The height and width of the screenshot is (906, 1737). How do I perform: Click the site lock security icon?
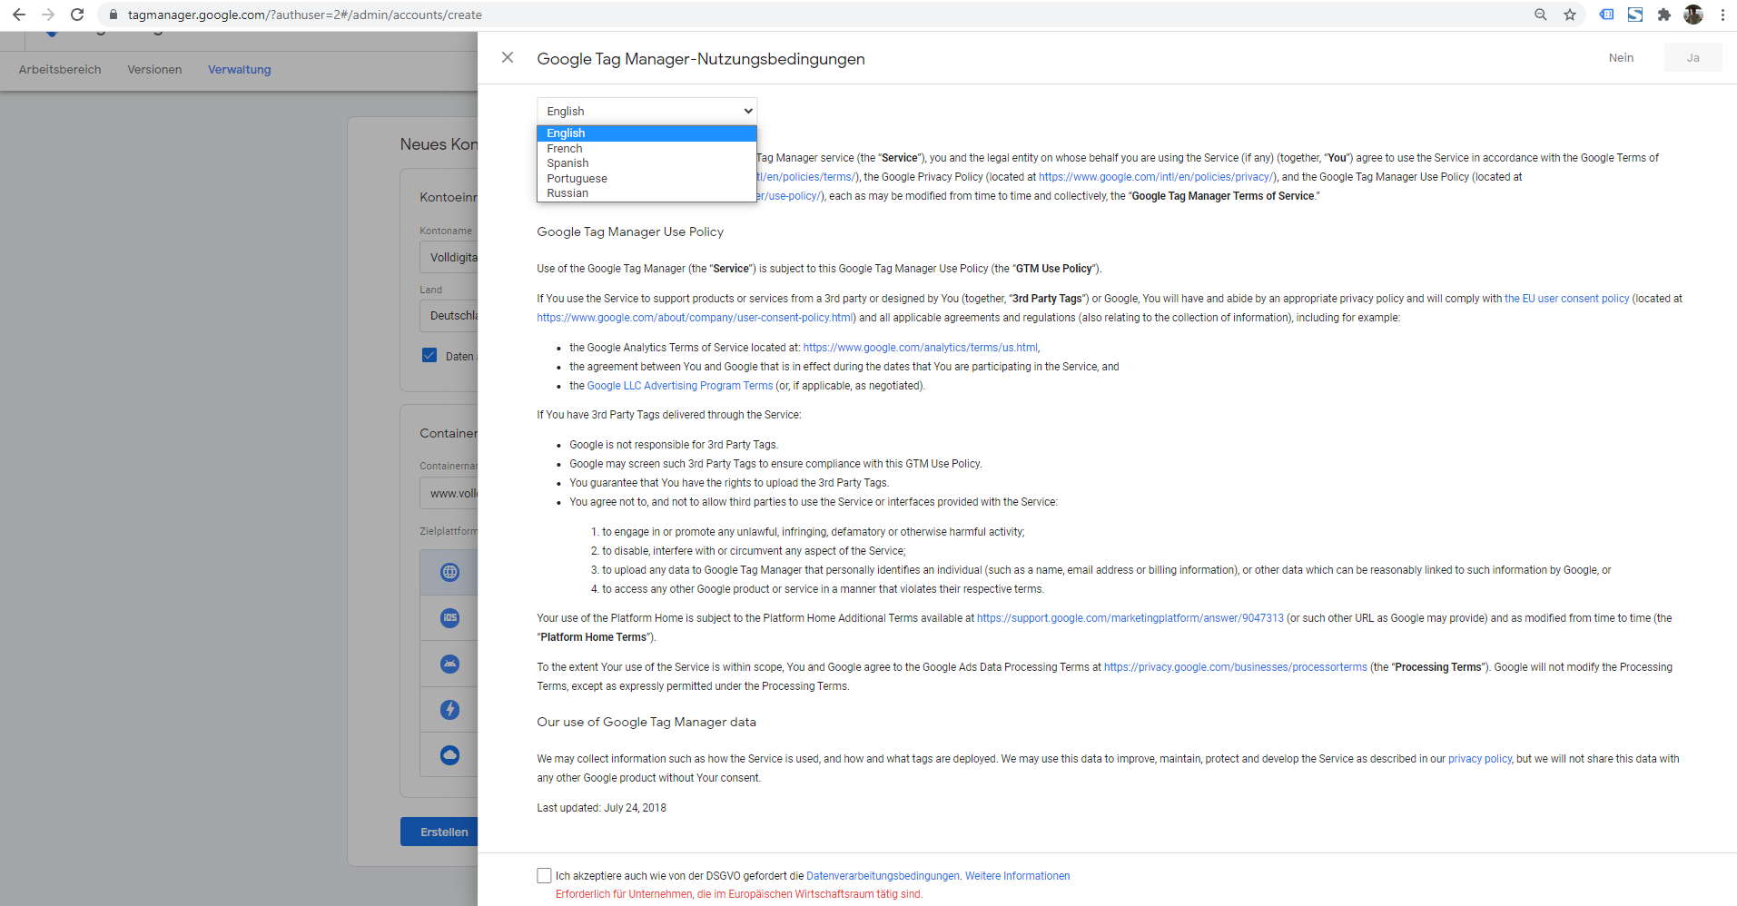point(113,15)
